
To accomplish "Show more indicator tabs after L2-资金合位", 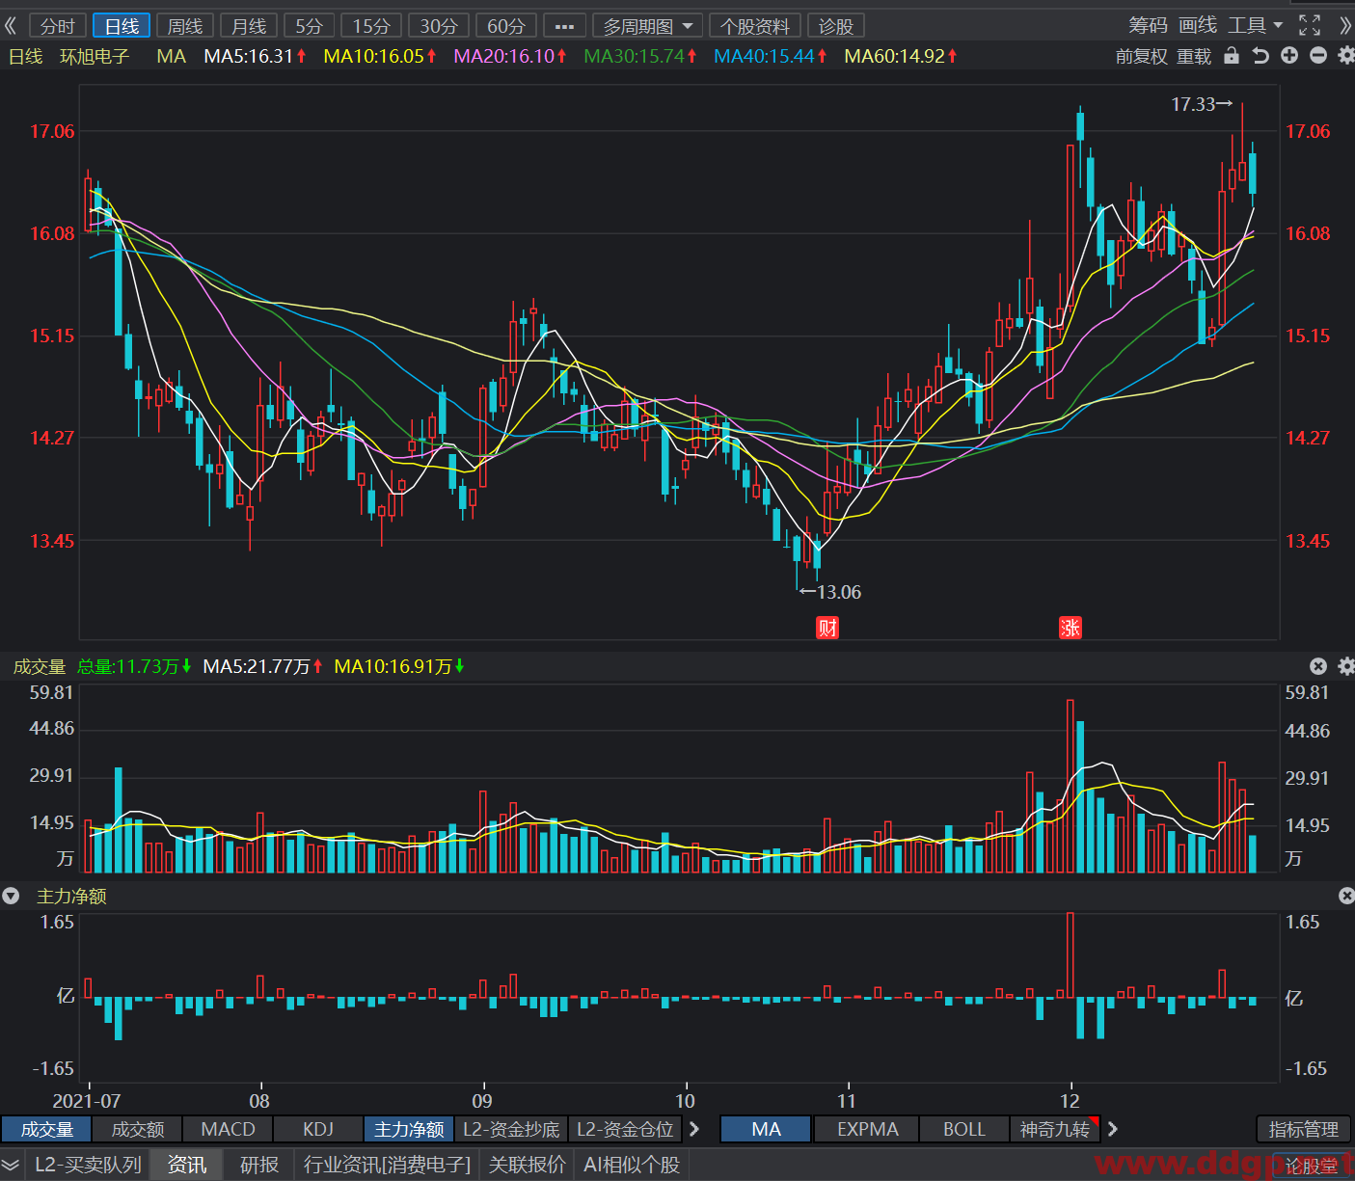I will (694, 1129).
